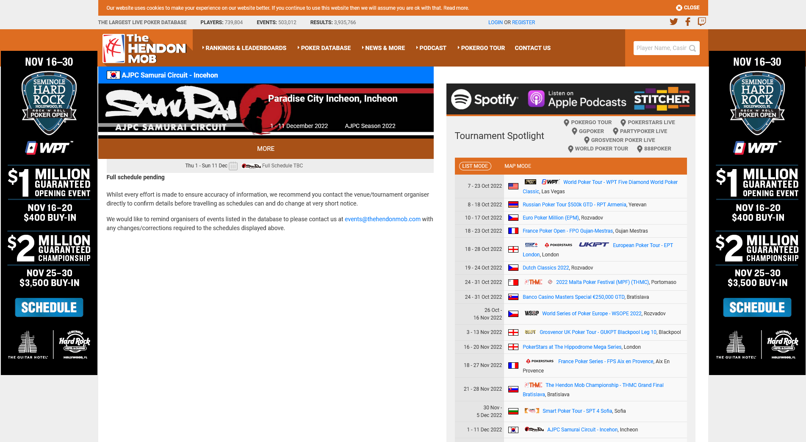Click the search magnifier icon

click(692, 48)
